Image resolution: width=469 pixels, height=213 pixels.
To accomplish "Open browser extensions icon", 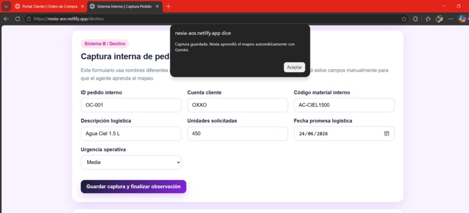I will [x=415, y=19].
